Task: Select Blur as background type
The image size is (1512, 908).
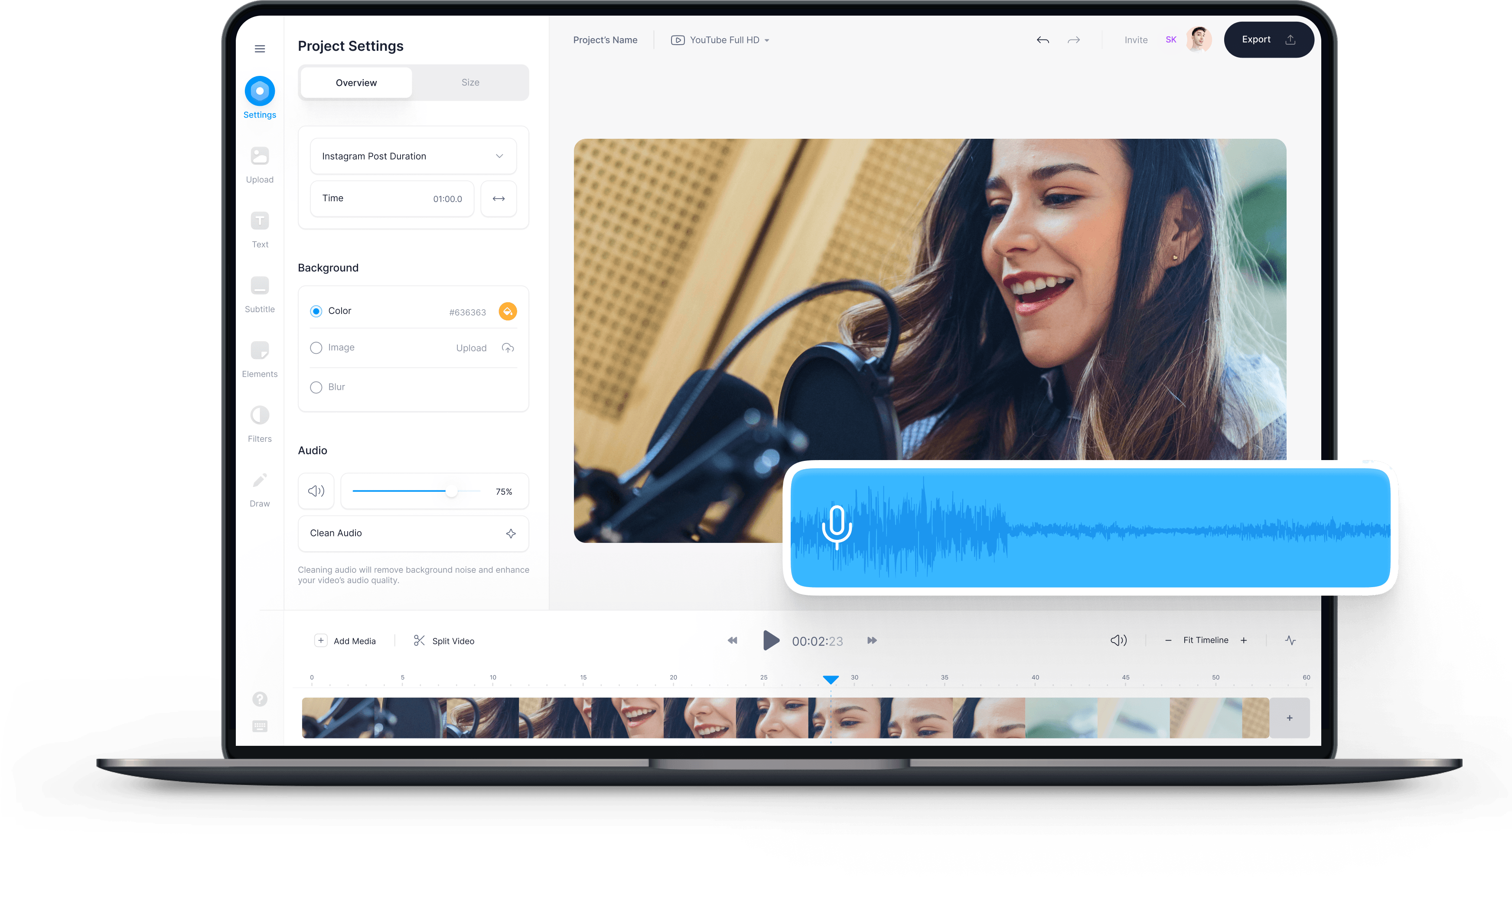Action: [316, 387]
